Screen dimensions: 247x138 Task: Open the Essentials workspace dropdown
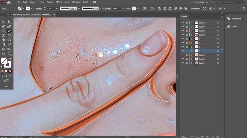[x=201, y=2]
